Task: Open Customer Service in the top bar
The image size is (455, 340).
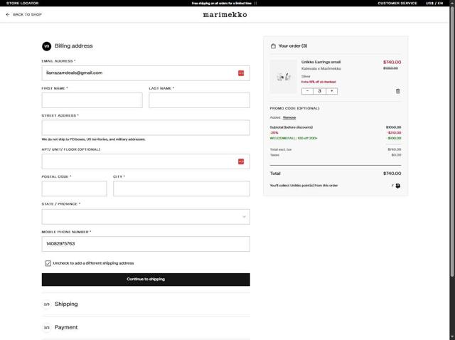Action: (397, 3)
